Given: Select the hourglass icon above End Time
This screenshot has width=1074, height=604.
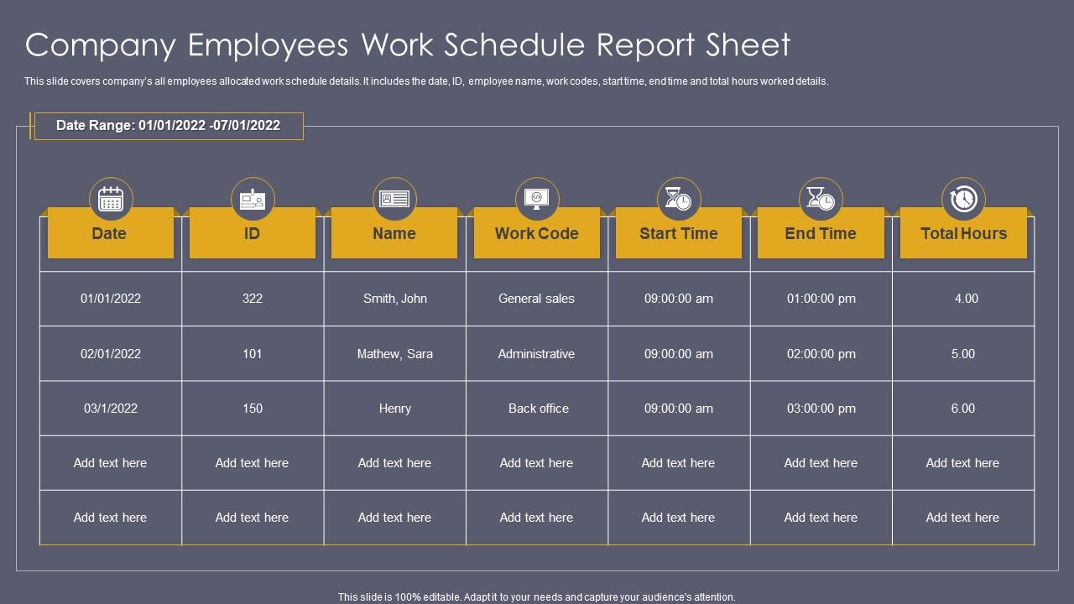Looking at the screenshot, I should click(821, 199).
